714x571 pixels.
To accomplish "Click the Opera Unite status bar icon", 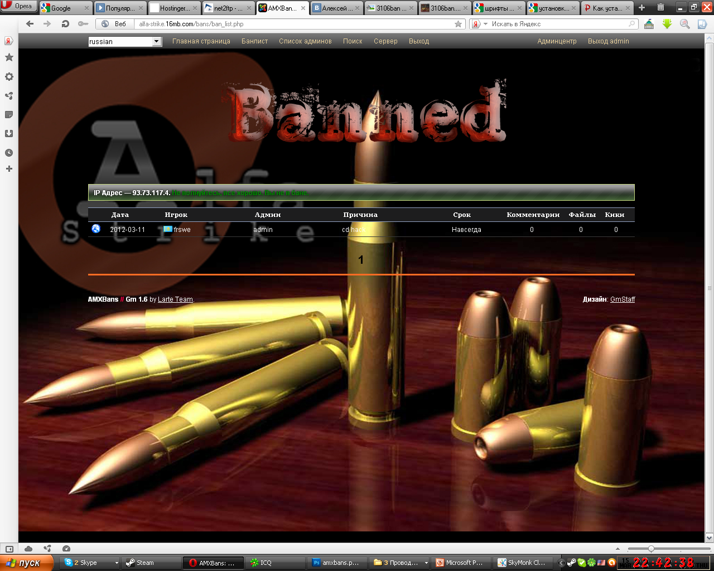I will [x=47, y=549].
